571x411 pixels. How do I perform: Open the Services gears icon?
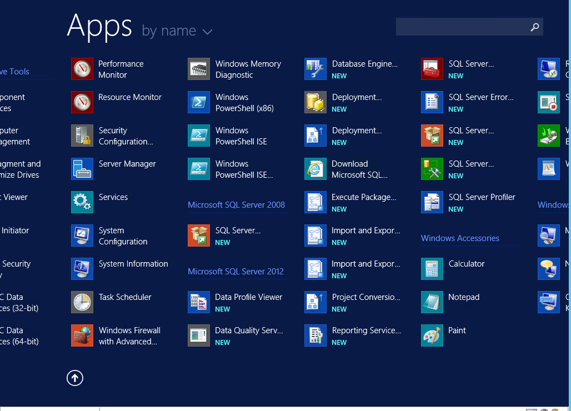point(82,202)
